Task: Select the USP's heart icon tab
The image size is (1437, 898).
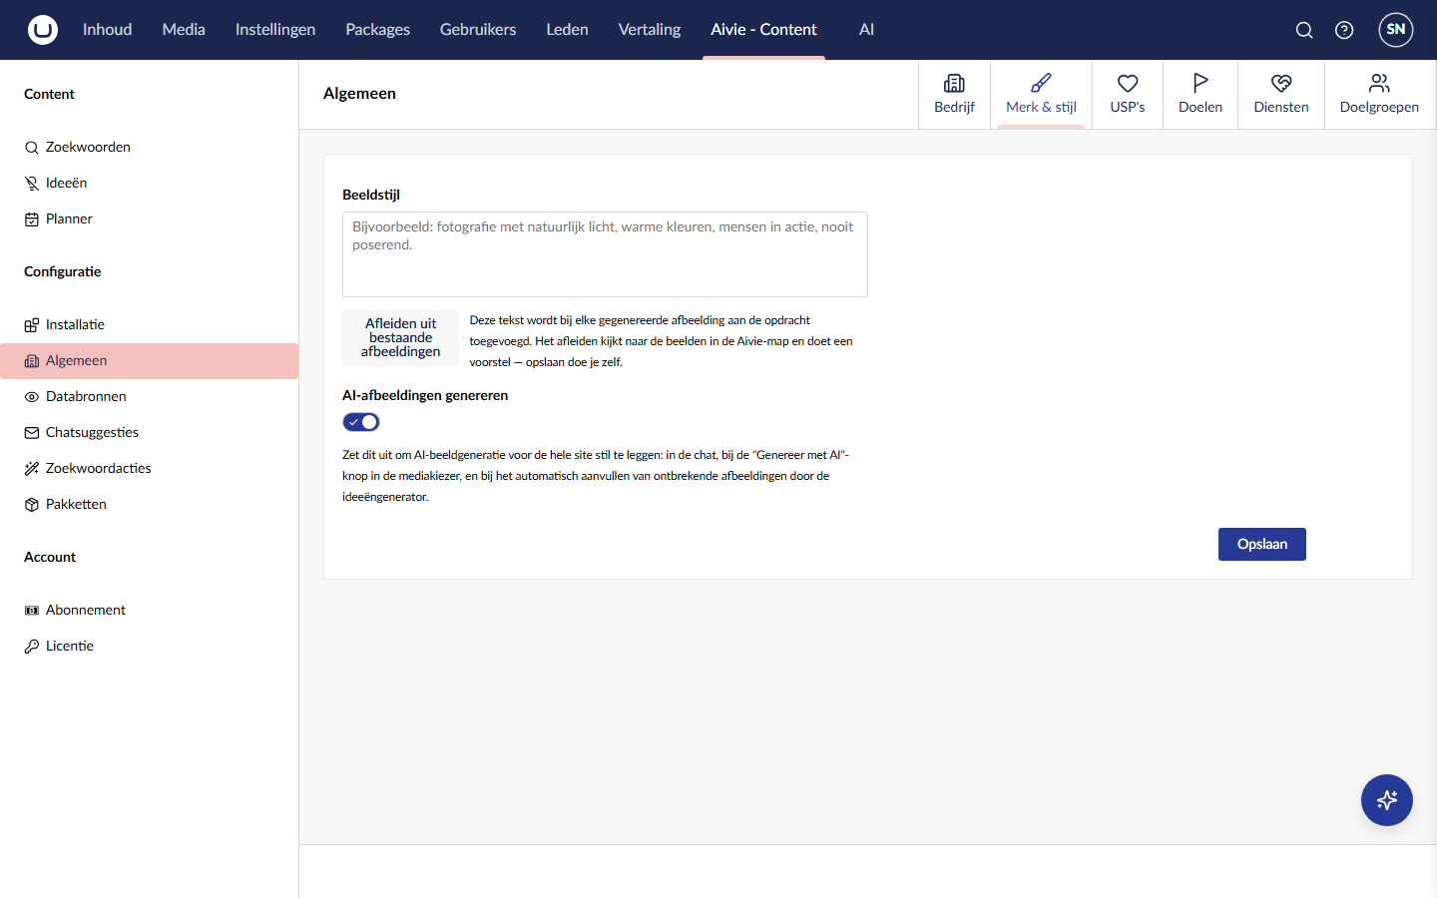Action: coord(1128,83)
